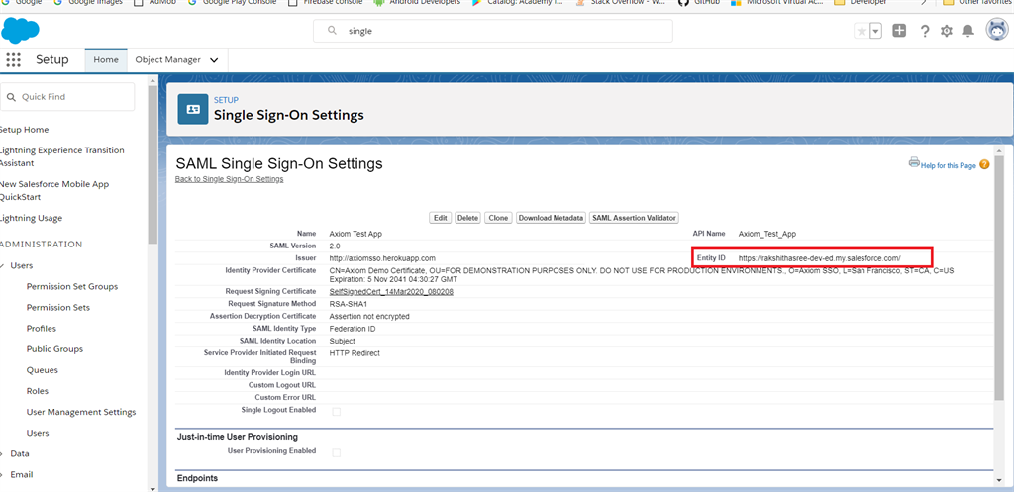Click the Single Sign-On Settings page icon
Screen dimensions: 1014x492
coord(193,109)
